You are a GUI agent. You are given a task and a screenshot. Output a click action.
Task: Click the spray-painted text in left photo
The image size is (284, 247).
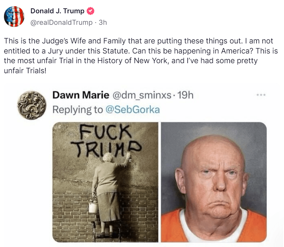[x=106, y=140]
